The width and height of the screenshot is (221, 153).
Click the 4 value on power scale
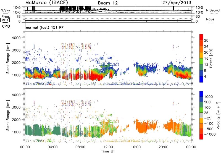[x=205, y=77]
